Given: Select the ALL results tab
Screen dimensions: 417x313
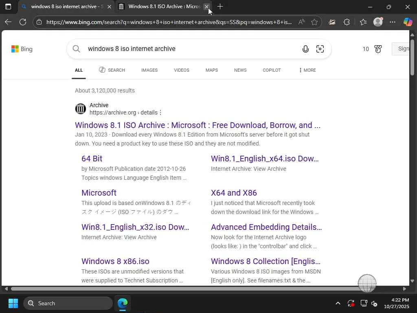Looking at the screenshot, I should click(79, 70).
